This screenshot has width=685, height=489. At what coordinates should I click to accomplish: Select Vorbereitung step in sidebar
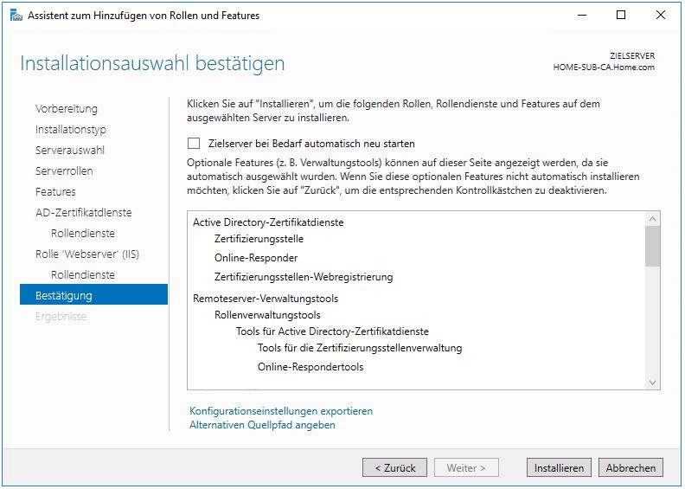pyautogui.click(x=67, y=109)
